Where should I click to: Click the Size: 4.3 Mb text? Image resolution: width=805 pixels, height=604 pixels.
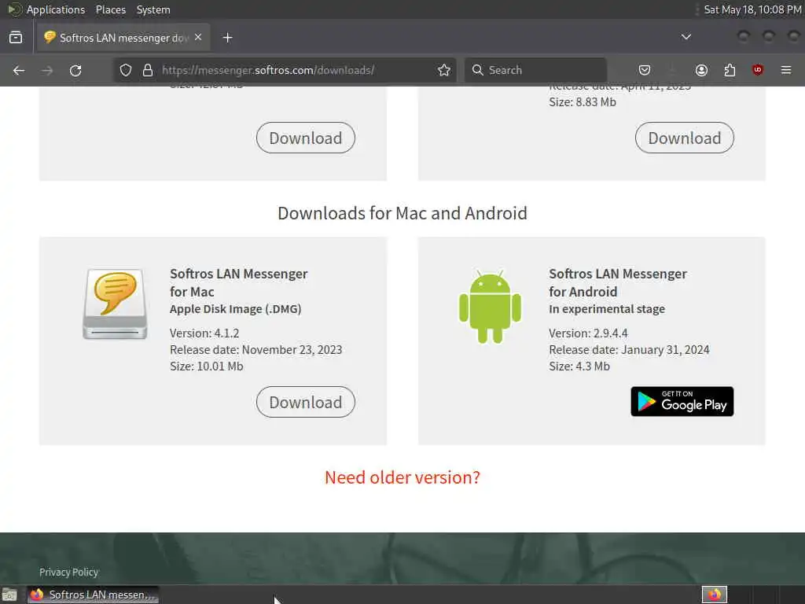pyautogui.click(x=579, y=366)
